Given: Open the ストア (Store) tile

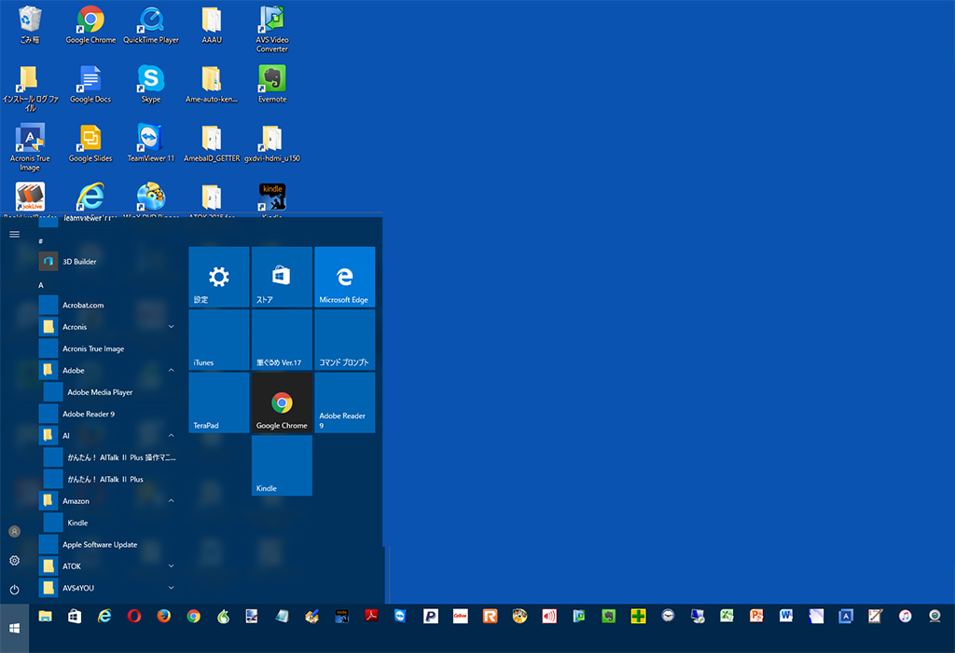Looking at the screenshot, I should coord(282,277).
